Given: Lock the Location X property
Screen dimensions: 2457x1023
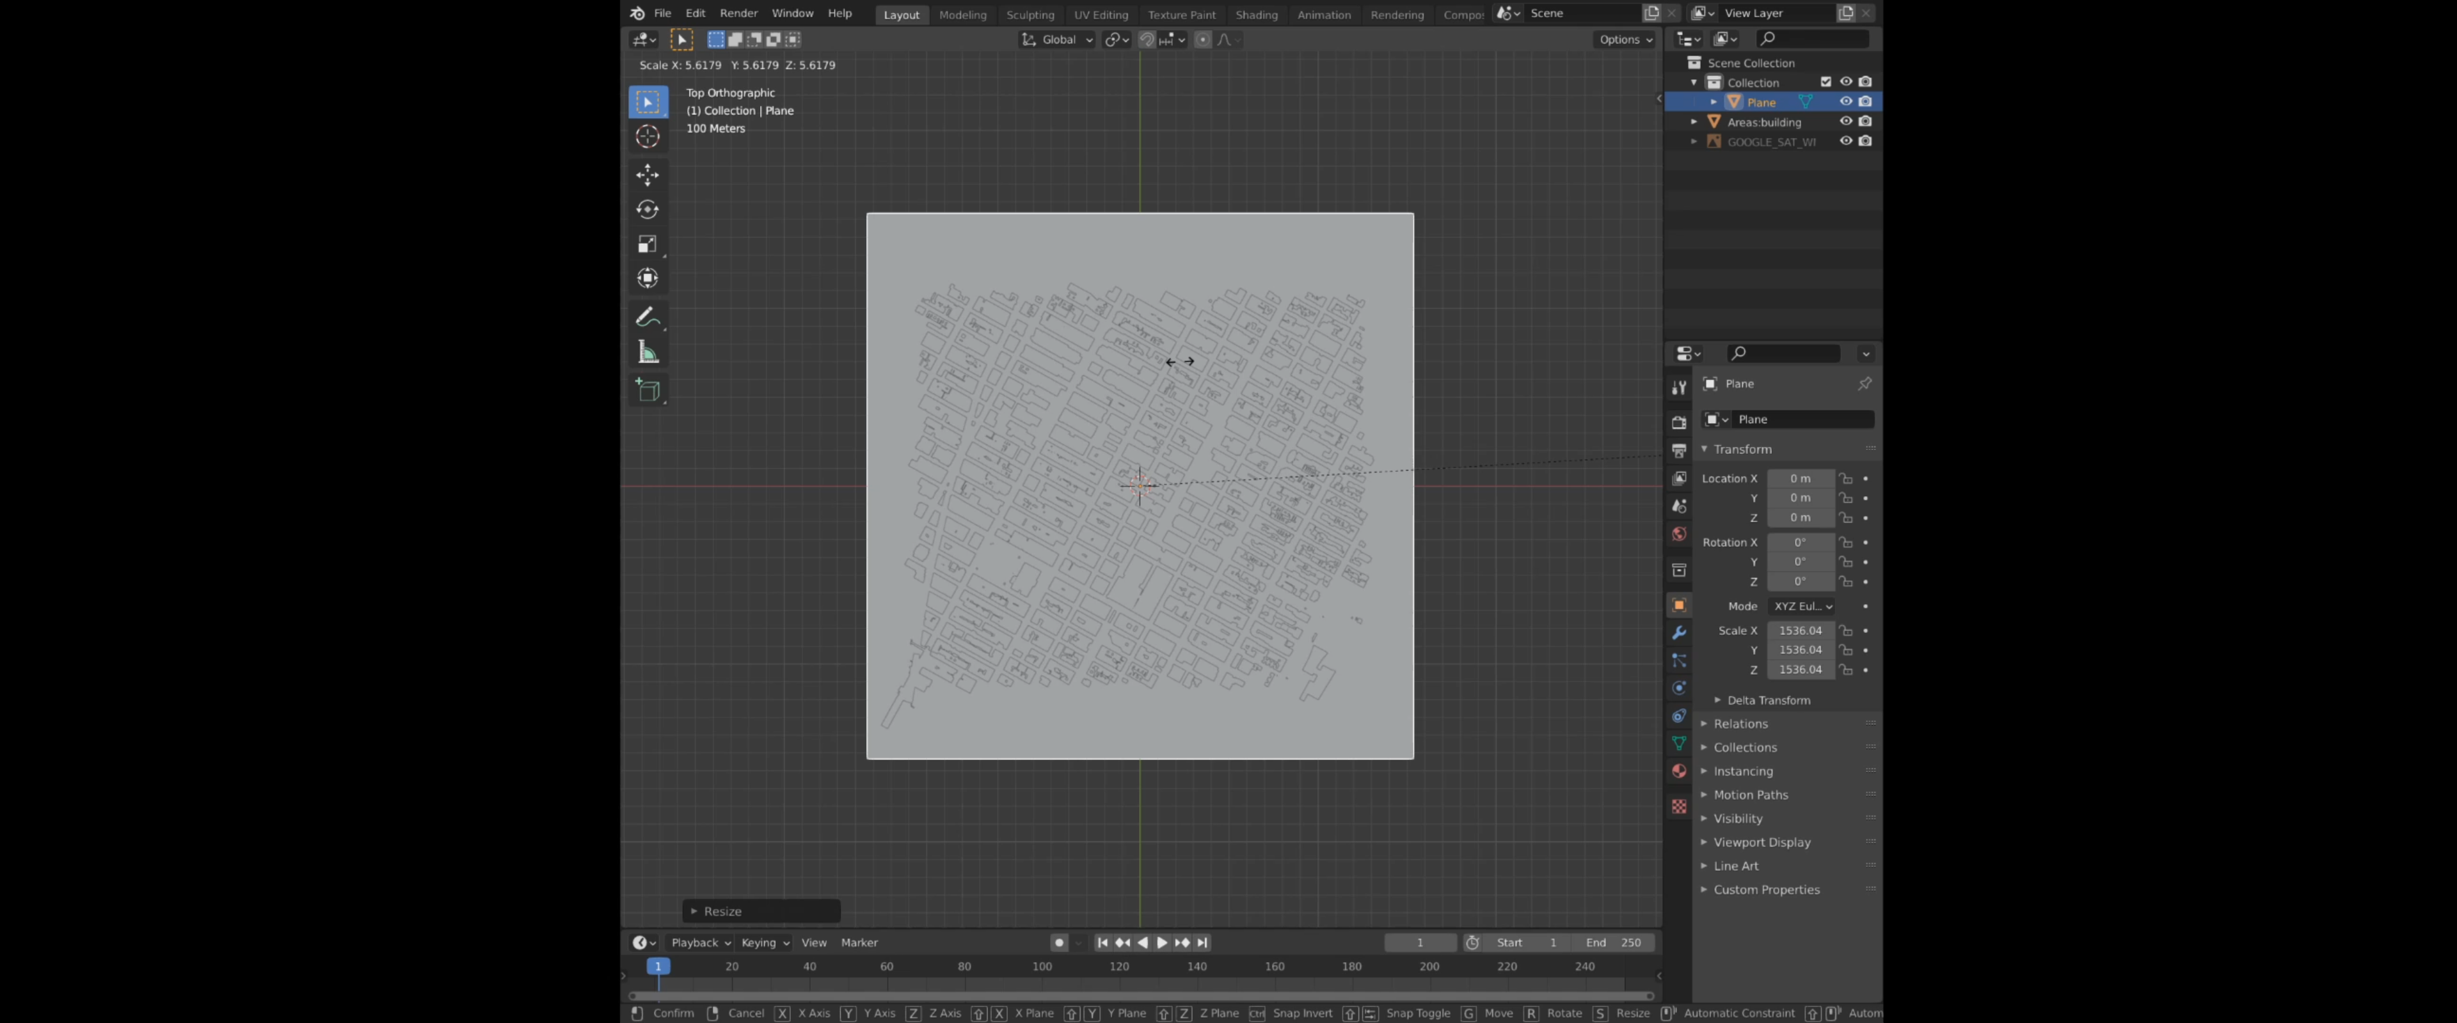Looking at the screenshot, I should click(x=1847, y=479).
